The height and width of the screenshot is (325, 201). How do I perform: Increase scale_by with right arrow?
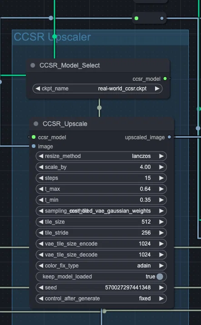[161, 167]
